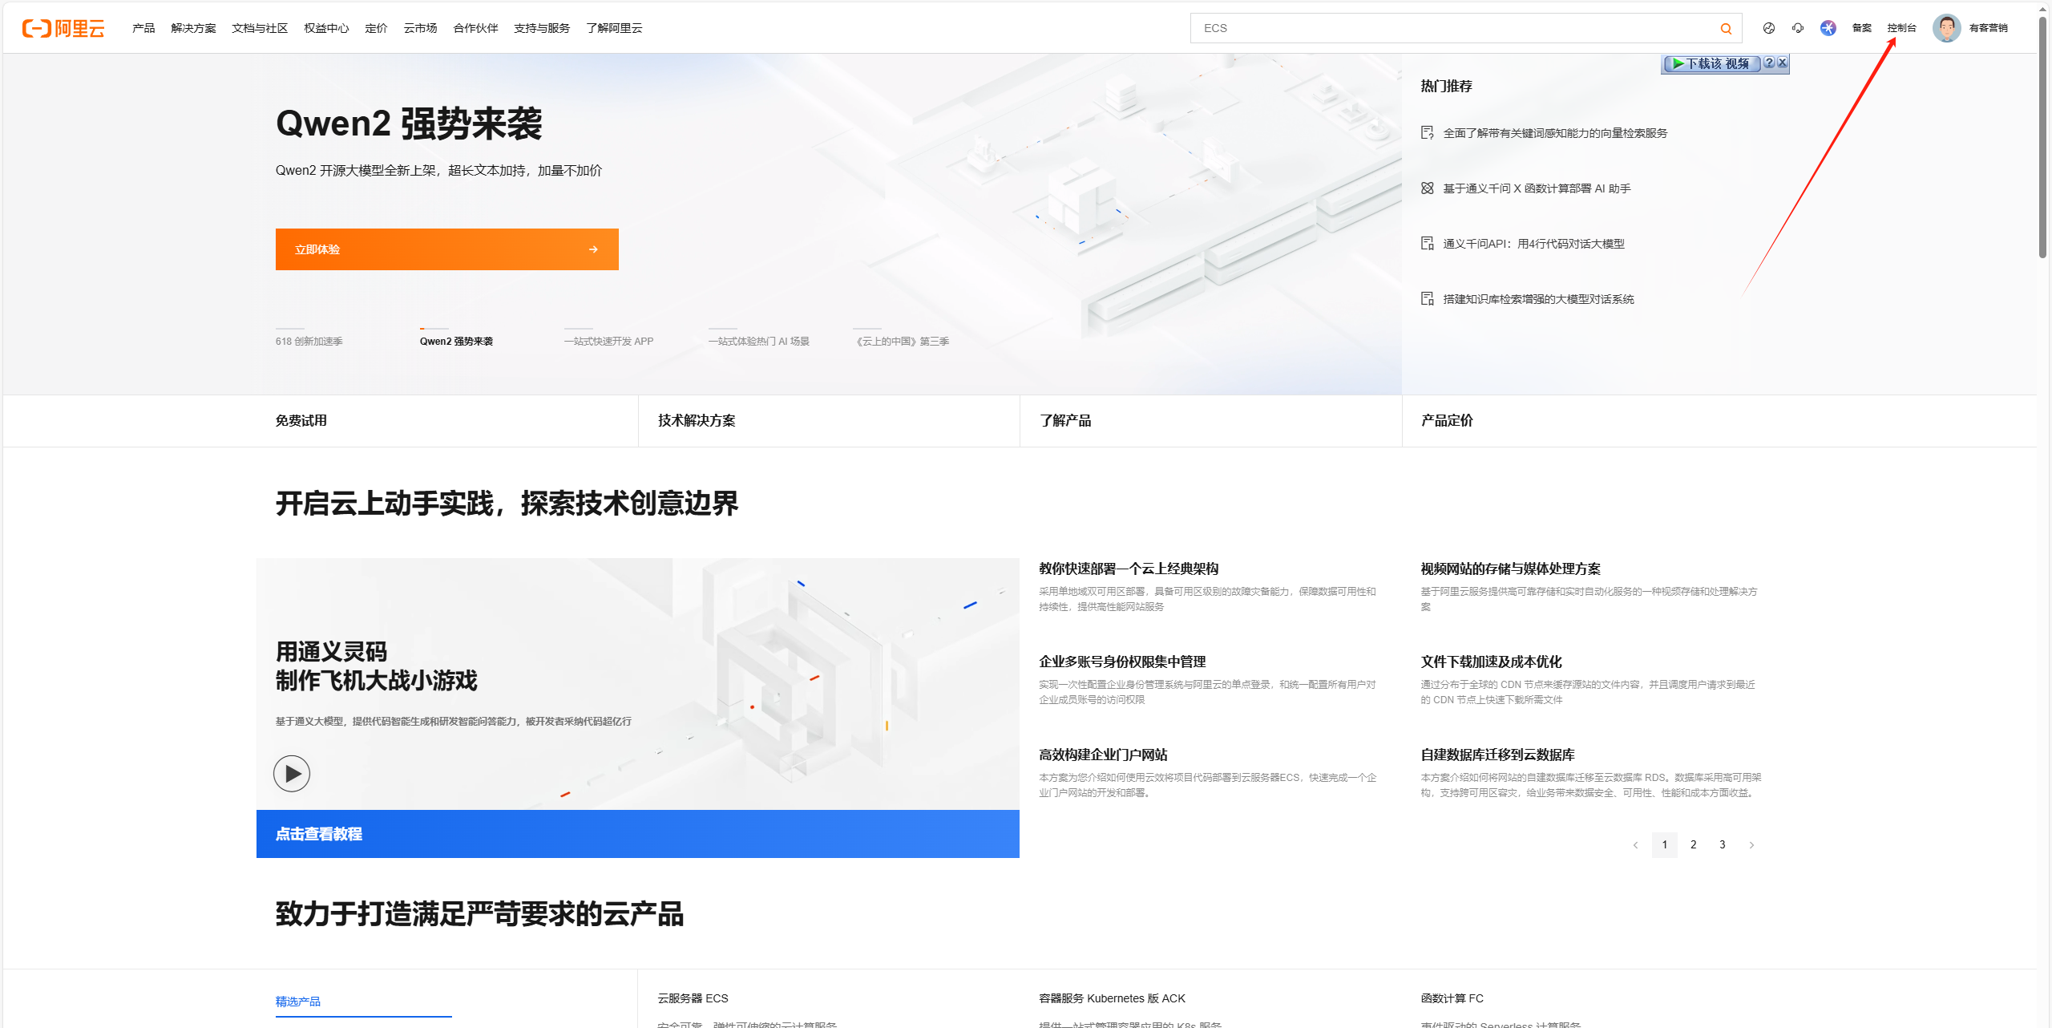Screen dimensions: 2052x1028
Task: Open 自建数据库迁移到云数据库
Action: (1497, 755)
